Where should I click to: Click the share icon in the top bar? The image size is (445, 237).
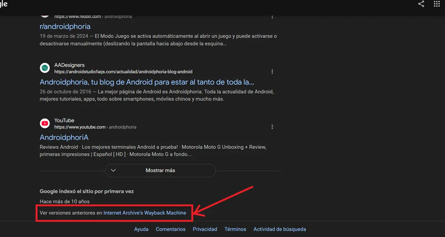pyautogui.click(x=421, y=4)
